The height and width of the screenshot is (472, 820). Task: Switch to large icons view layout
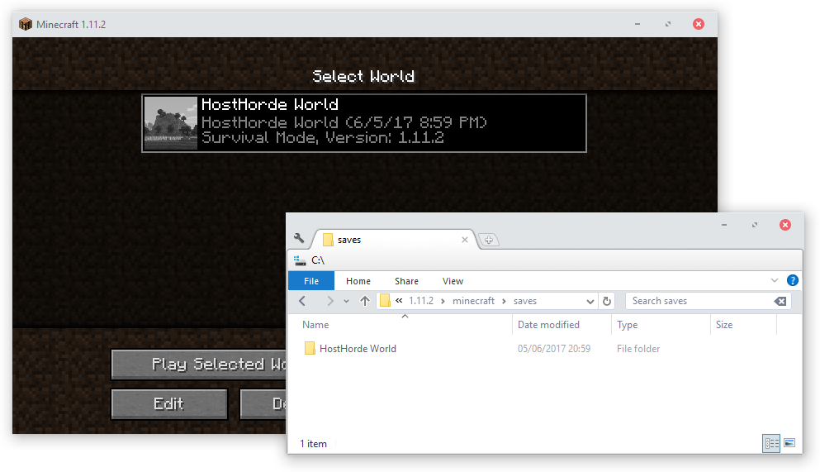789,443
